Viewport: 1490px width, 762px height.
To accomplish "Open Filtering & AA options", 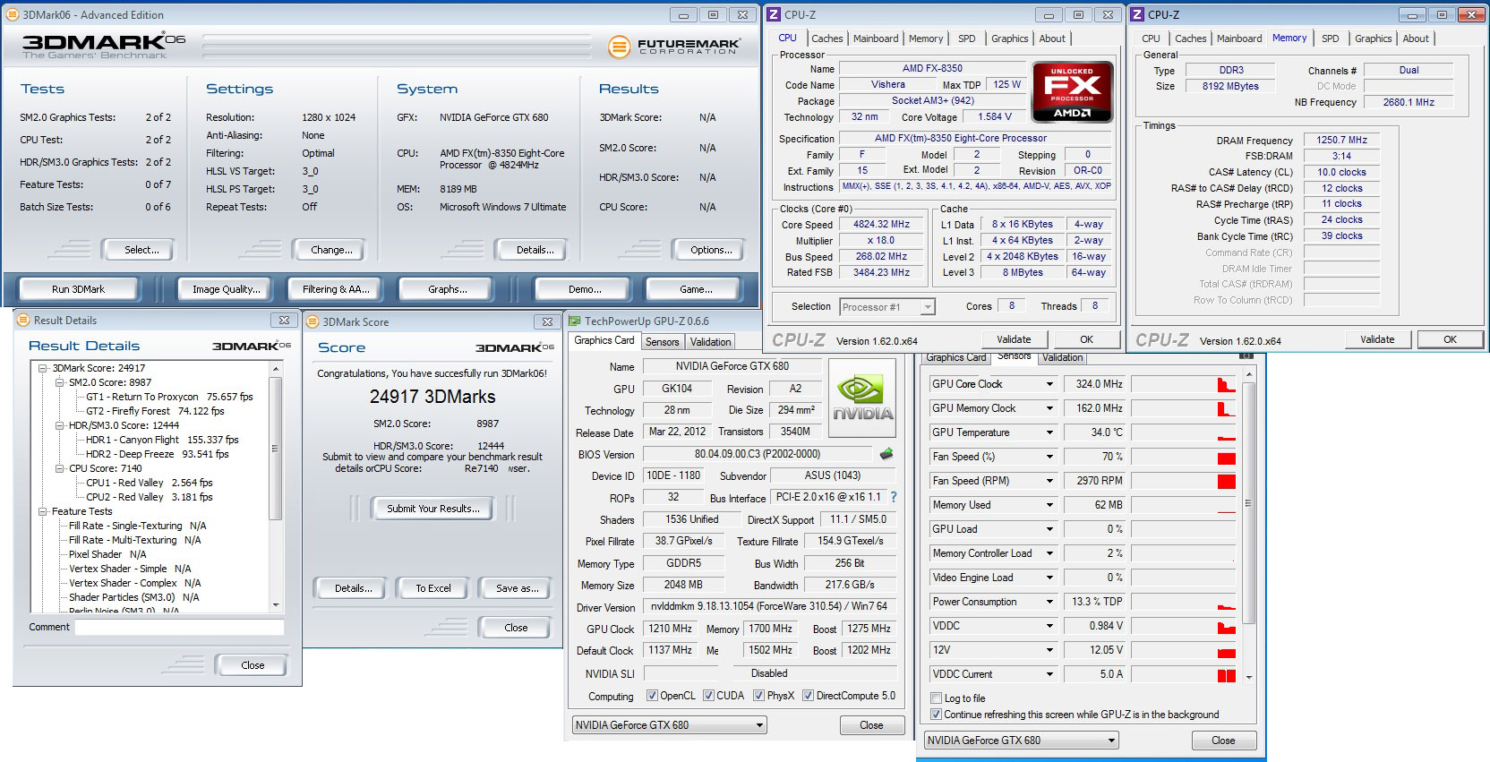I will click(x=336, y=289).
